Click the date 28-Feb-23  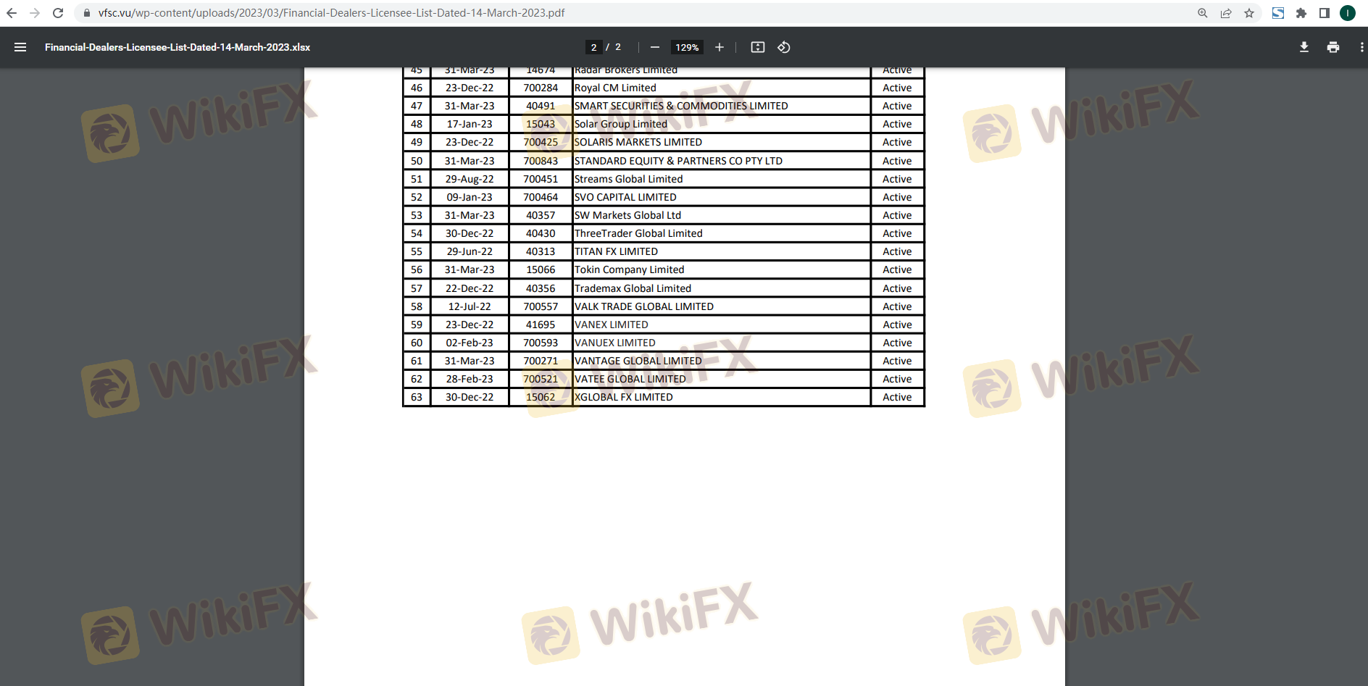470,379
